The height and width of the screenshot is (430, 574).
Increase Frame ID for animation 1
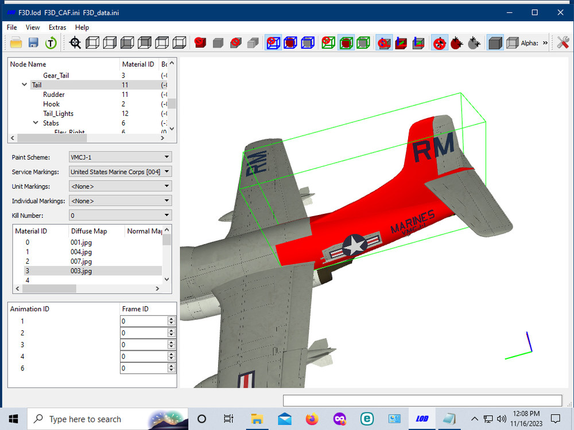(x=171, y=319)
